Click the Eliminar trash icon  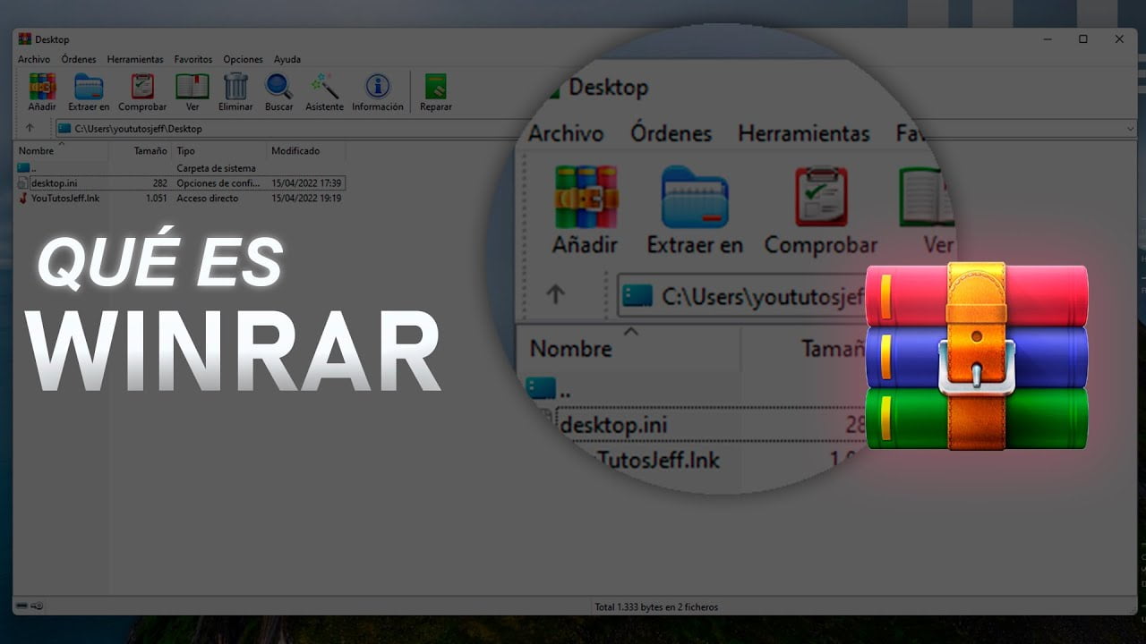[x=235, y=92]
